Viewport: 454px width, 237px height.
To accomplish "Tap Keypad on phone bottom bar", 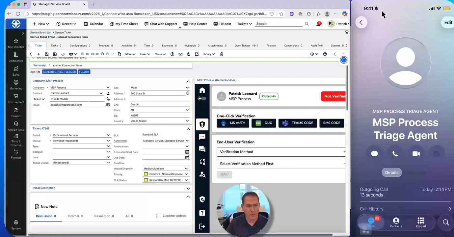I will tap(421, 223).
